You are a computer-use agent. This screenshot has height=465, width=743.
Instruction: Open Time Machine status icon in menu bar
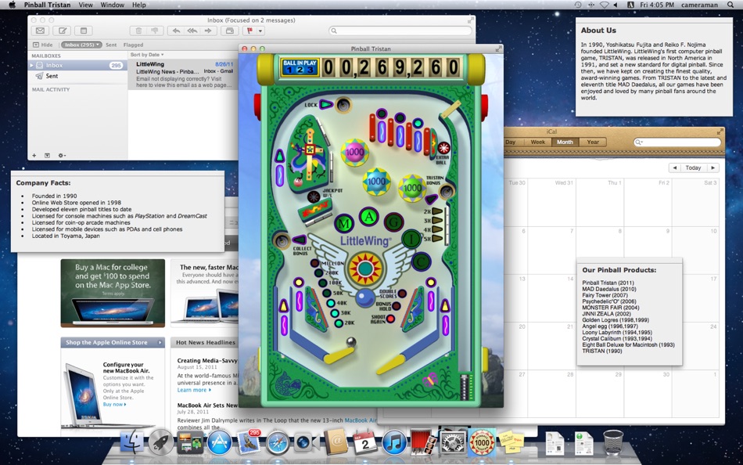578,5
